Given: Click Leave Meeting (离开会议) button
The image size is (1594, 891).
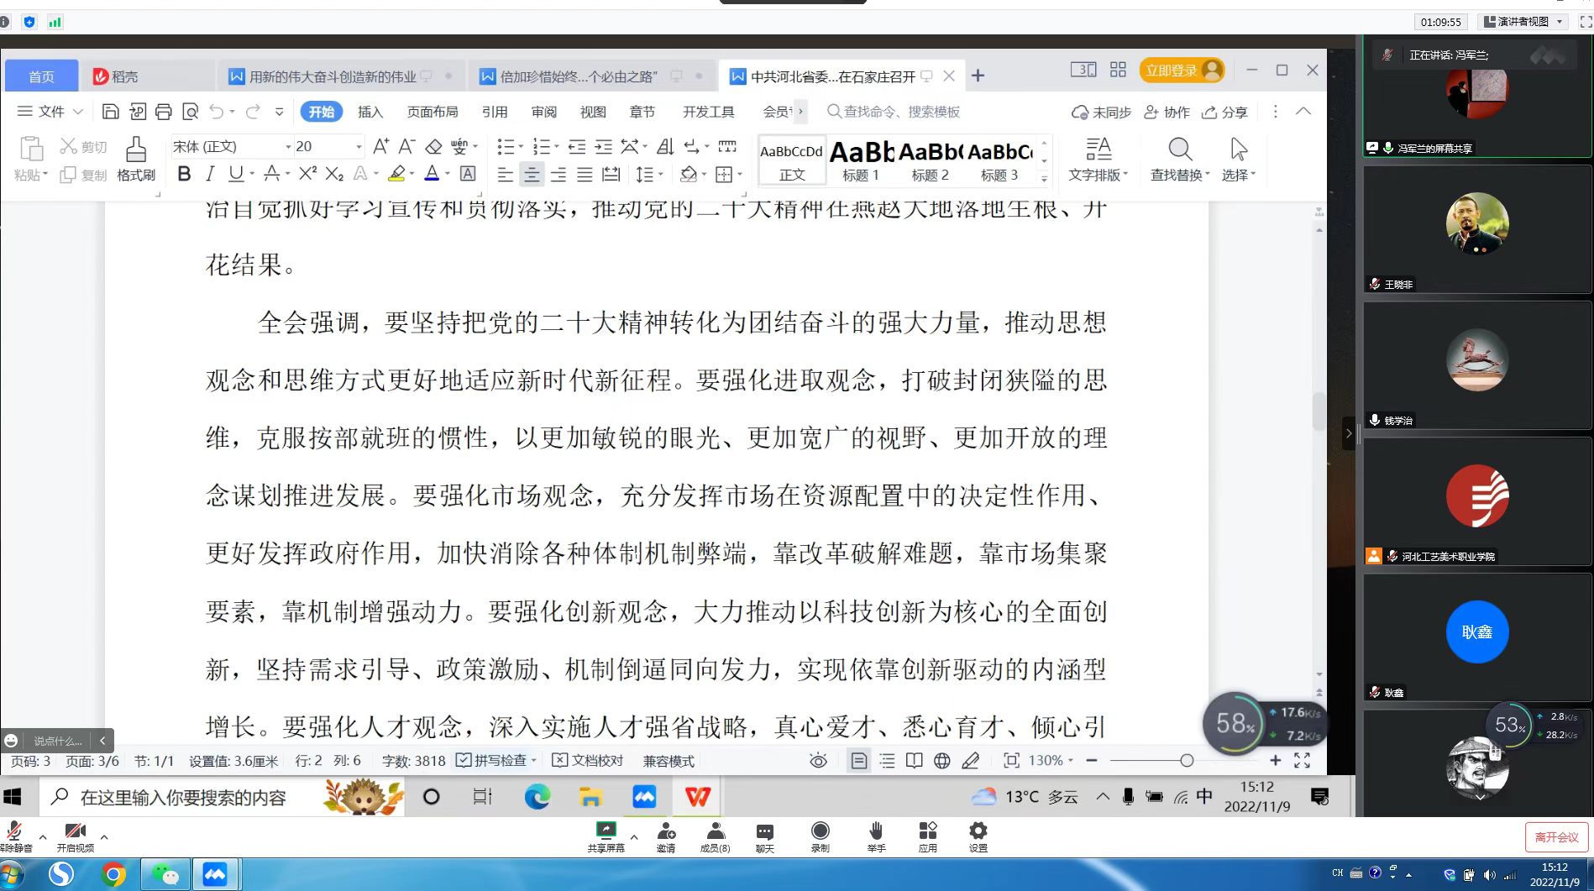Looking at the screenshot, I should coord(1556,837).
